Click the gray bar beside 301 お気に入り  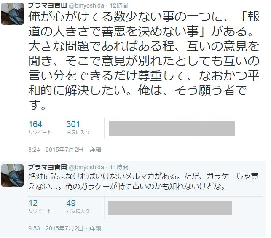pyautogui.click(x=172, y=128)
